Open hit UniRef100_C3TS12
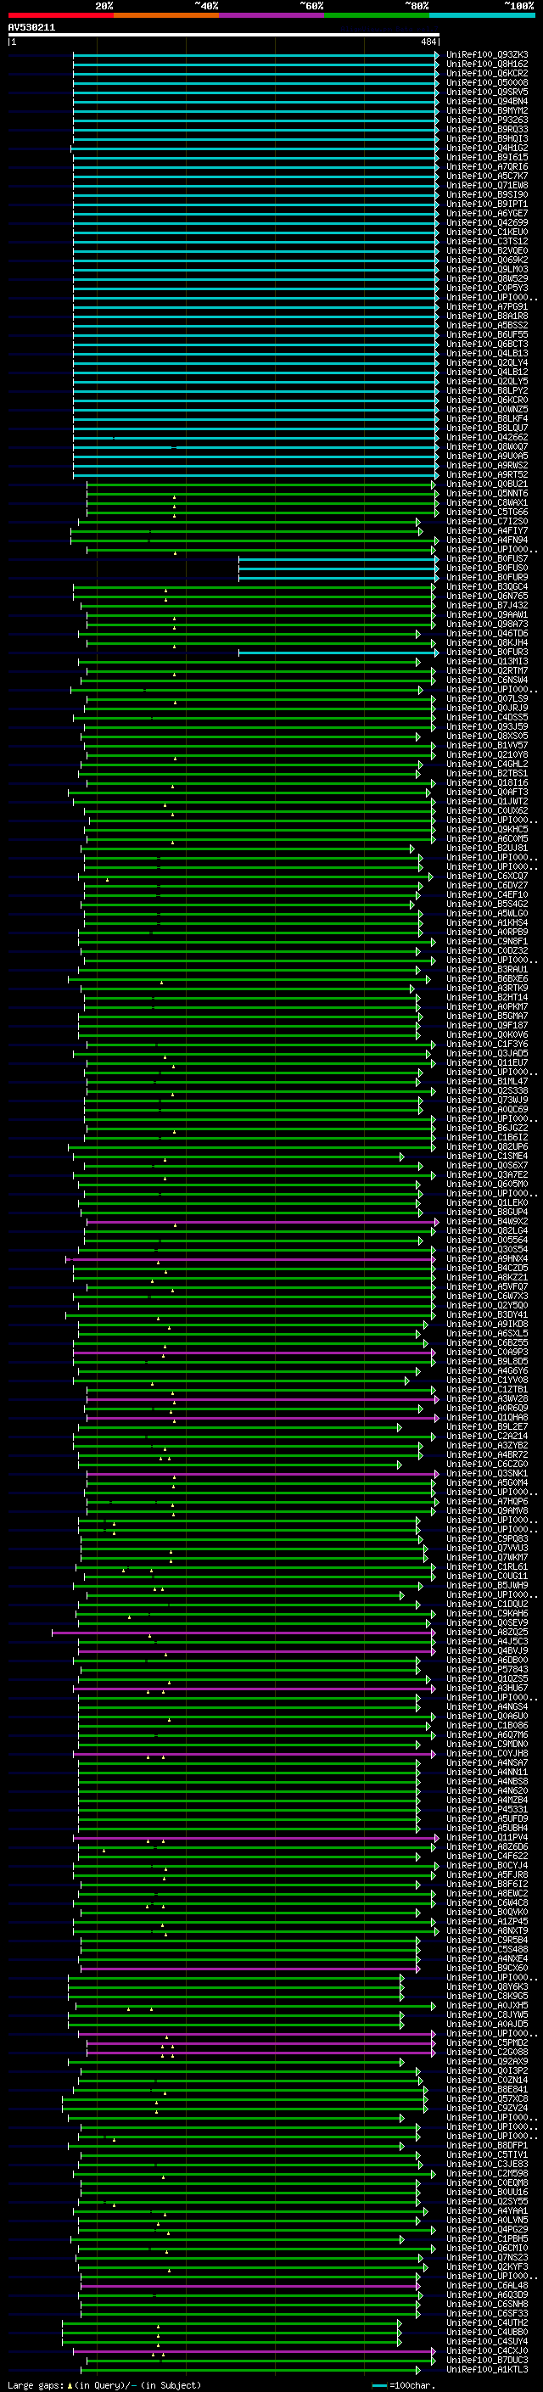 tap(487, 242)
